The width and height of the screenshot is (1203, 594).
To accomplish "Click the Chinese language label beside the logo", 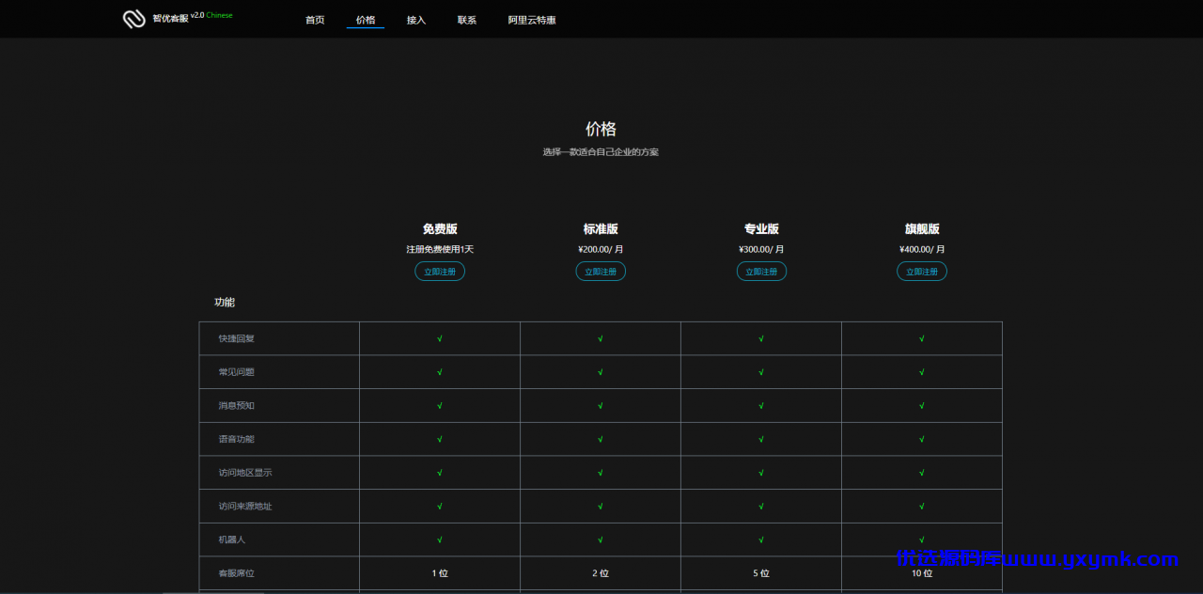I will (x=219, y=16).
